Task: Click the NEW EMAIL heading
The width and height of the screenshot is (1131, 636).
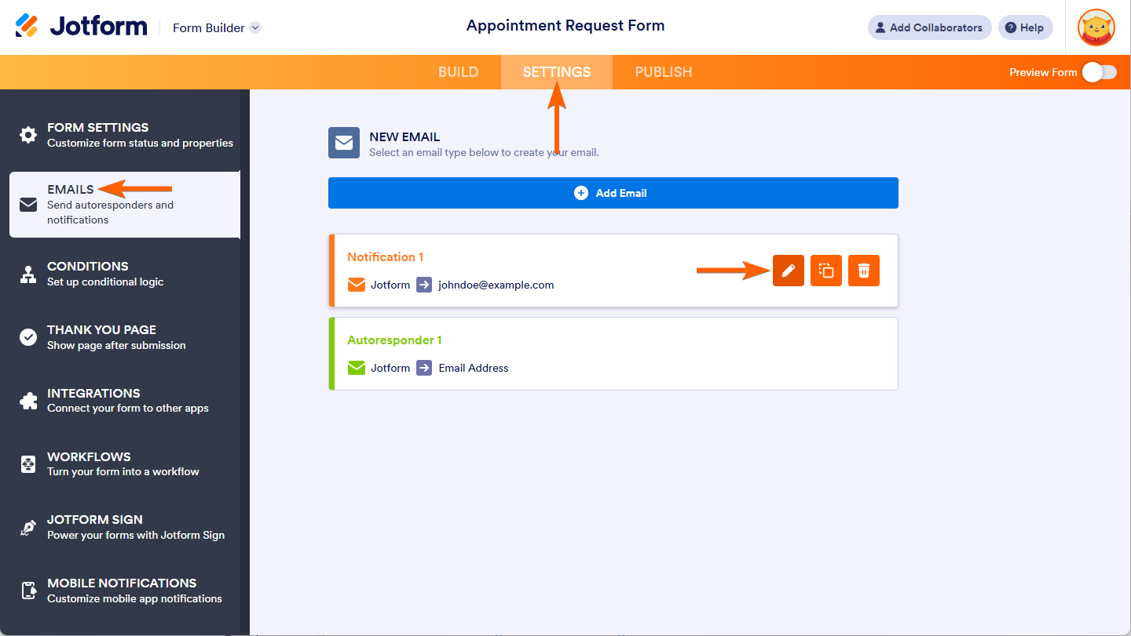Action: tap(404, 137)
